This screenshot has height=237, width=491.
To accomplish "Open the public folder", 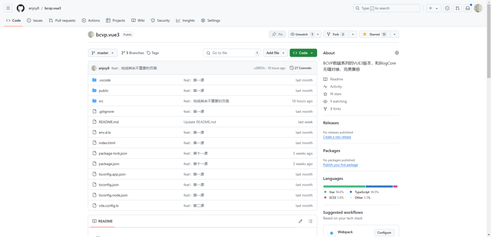I will 104,91.
